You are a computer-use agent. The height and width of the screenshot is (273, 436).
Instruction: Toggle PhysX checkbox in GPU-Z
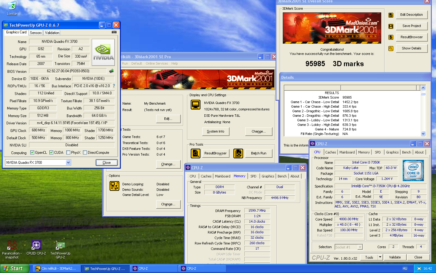pyautogui.click(x=68, y=153)
